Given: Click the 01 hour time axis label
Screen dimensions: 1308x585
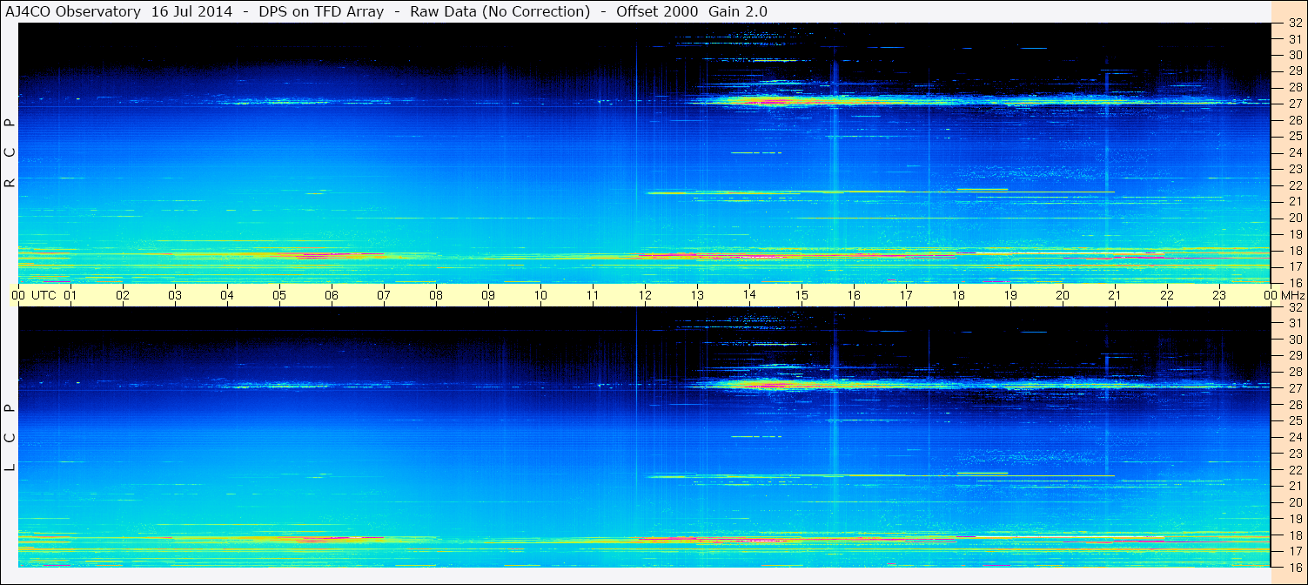Looking at the screenshot, I should [70, 295].
